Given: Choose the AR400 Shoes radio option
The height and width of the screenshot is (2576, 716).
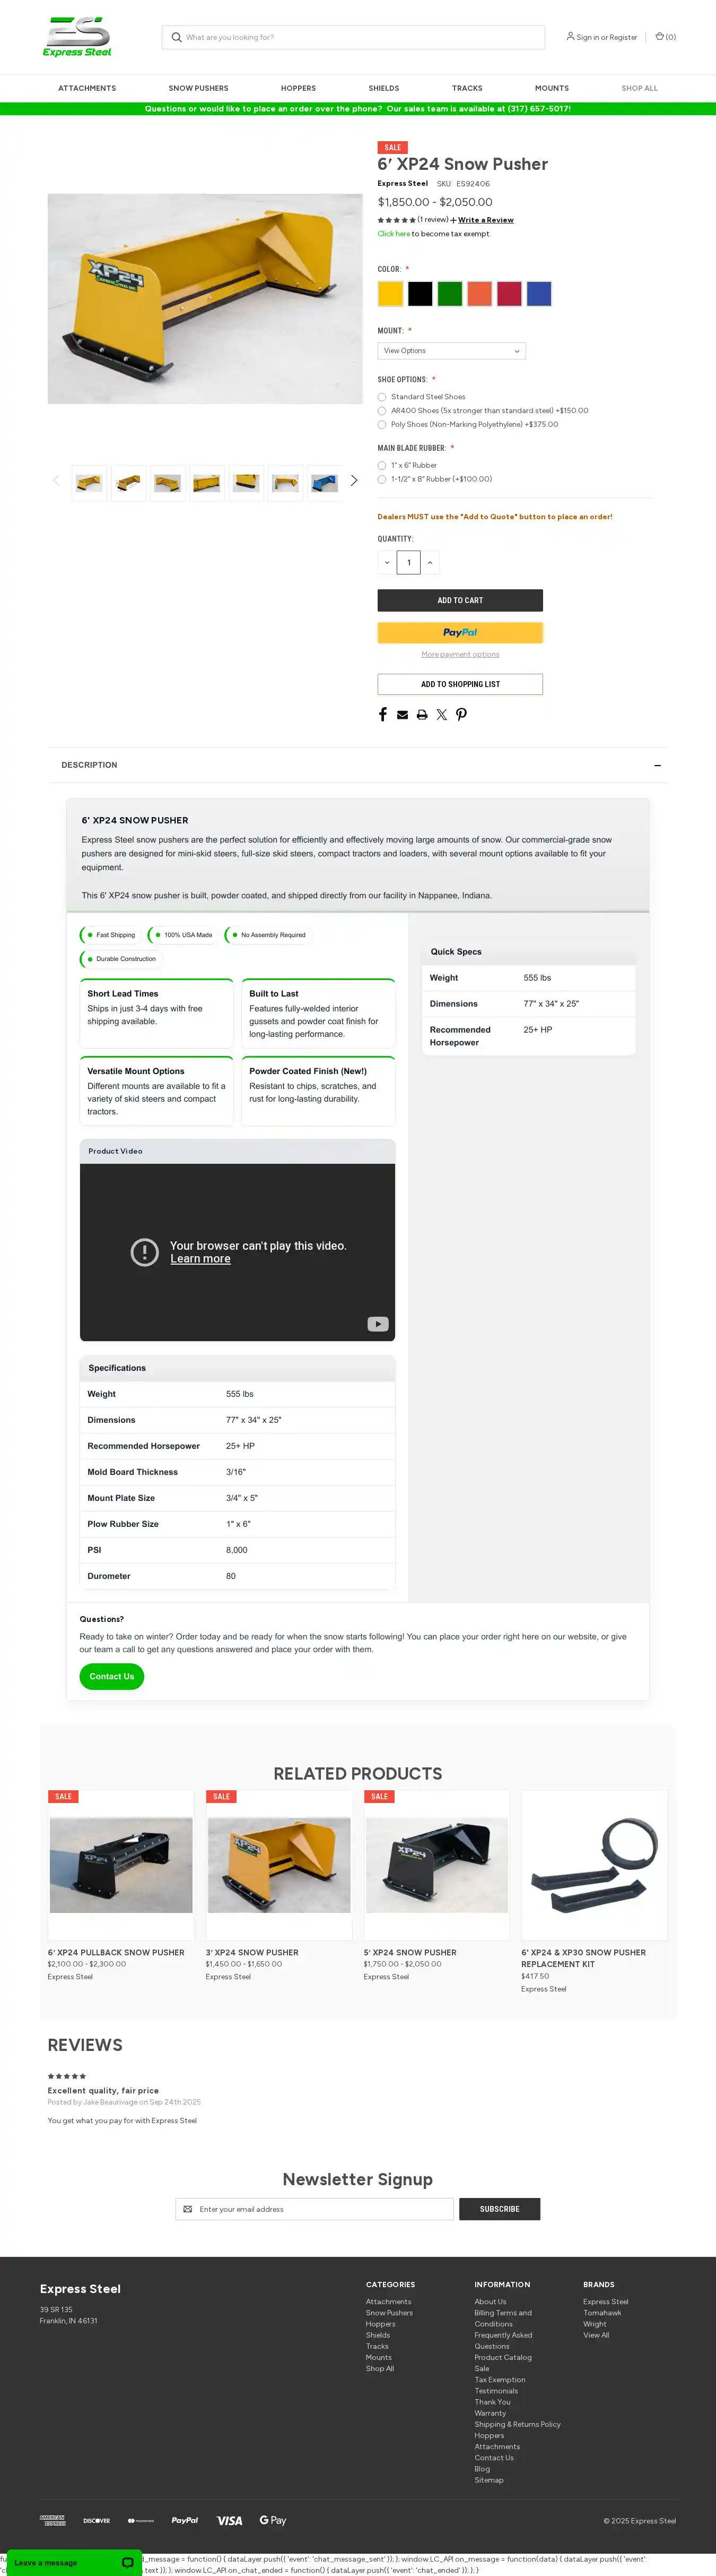Looking at the screenshot, I should click(381, 411).
